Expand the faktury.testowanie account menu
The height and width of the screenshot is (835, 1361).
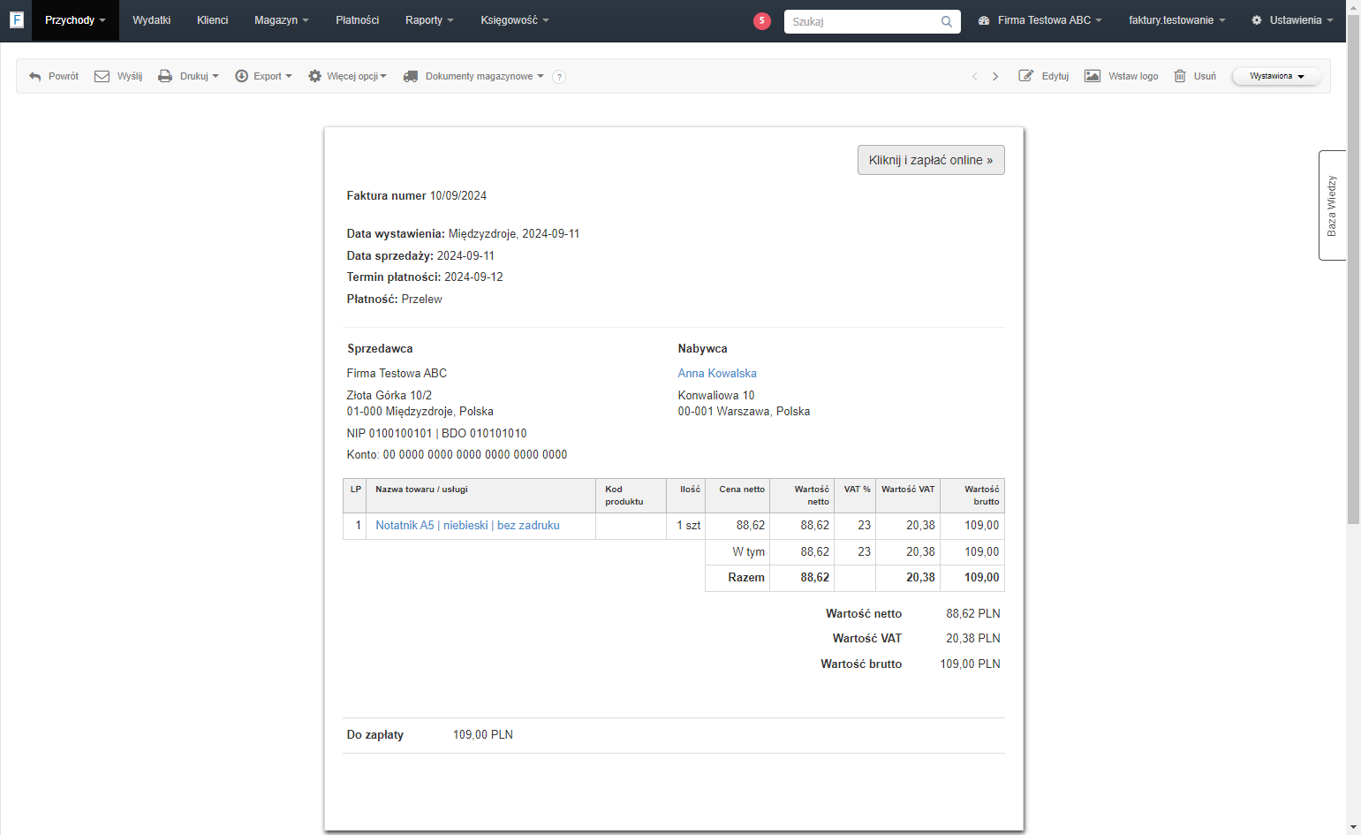point(1176,20)
